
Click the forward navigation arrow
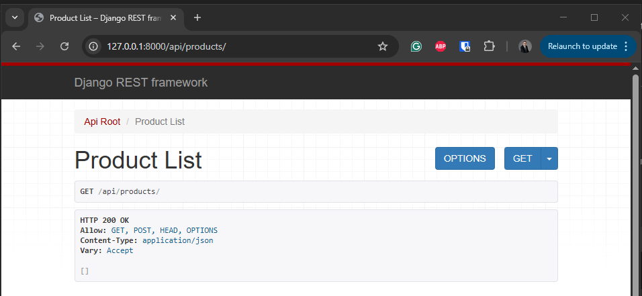(40, 47)
